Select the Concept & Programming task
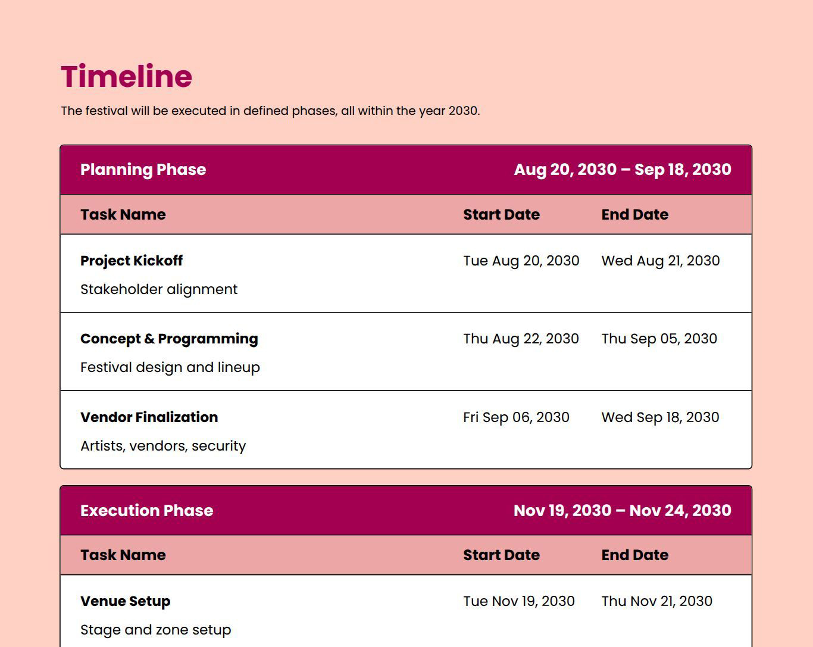The height and width of the screenshot is (647, 813). coord(169,339)
